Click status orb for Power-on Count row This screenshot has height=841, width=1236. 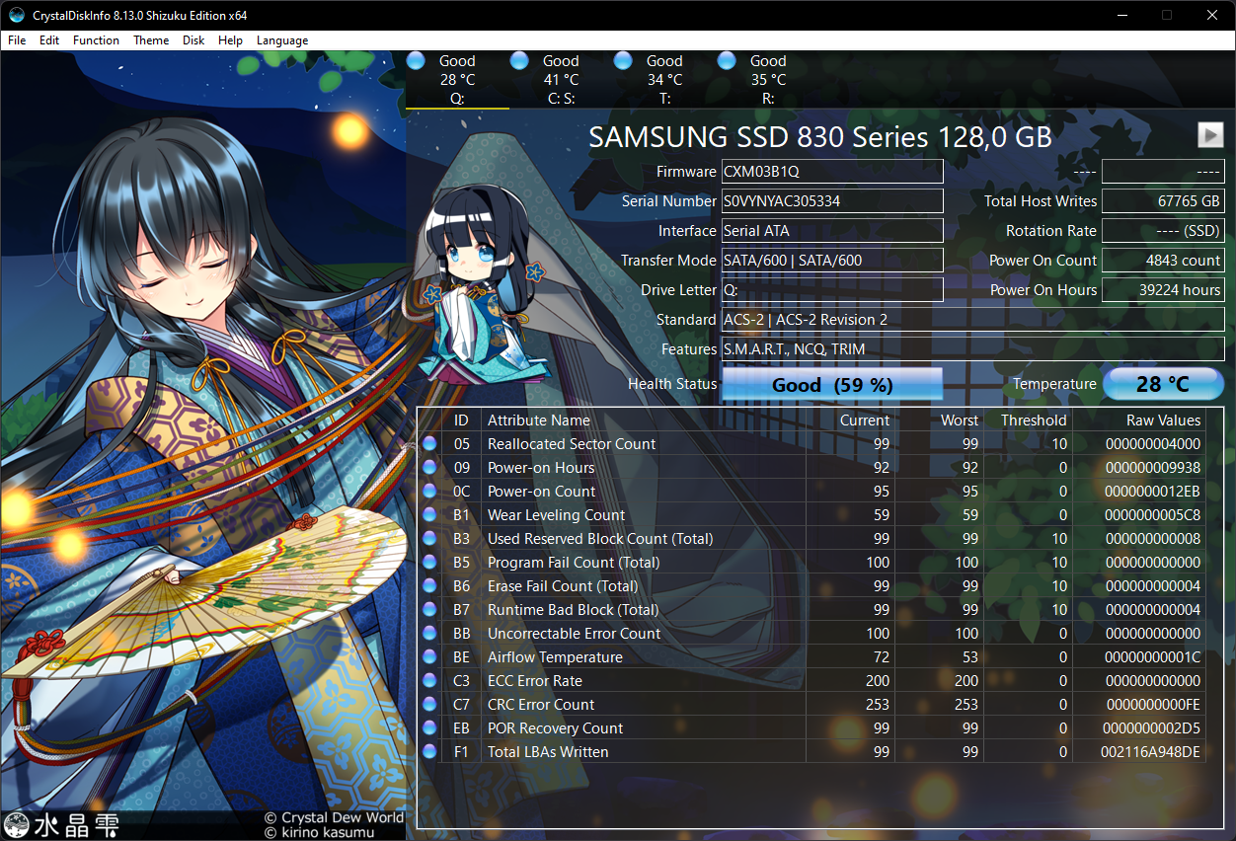click(x=429, y=492)
